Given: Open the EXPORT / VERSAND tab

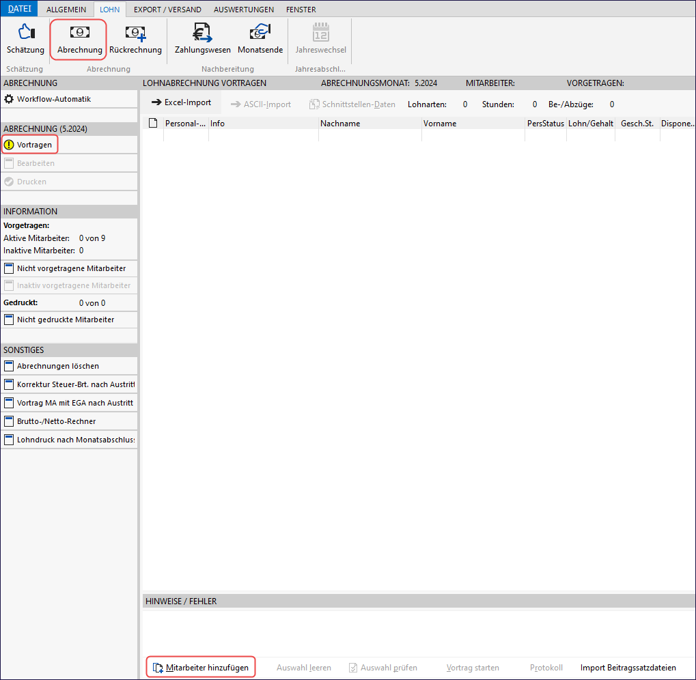Looking at the screenshot, I should point(167,10).
